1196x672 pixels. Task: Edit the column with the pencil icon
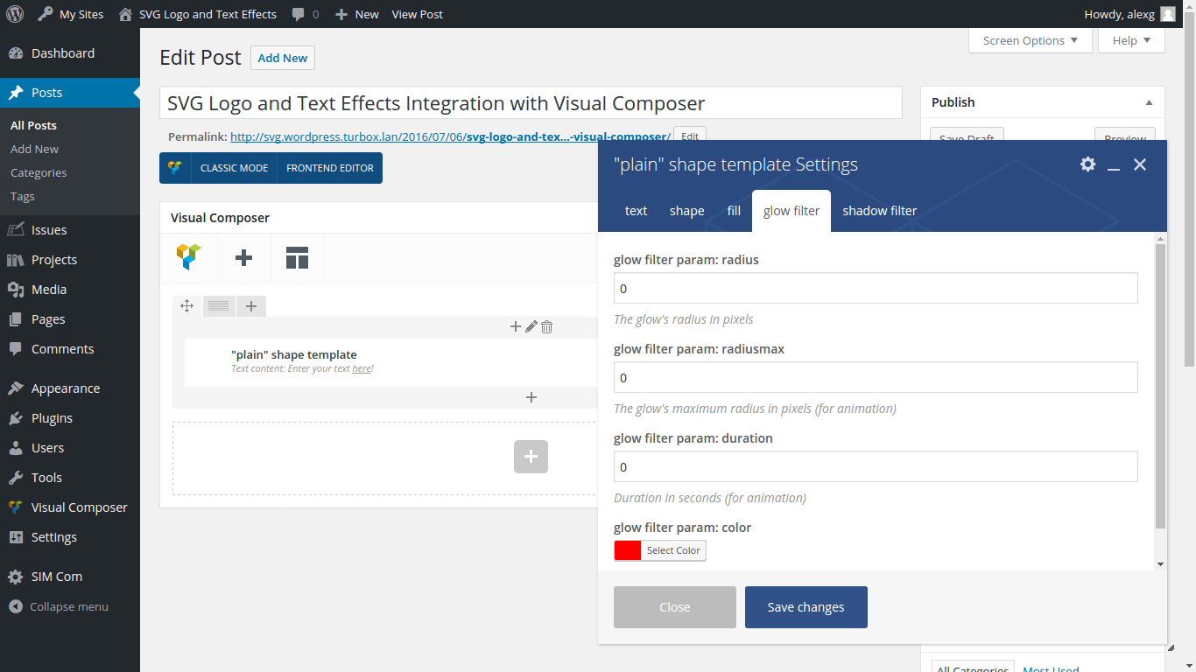click(531, 326)
